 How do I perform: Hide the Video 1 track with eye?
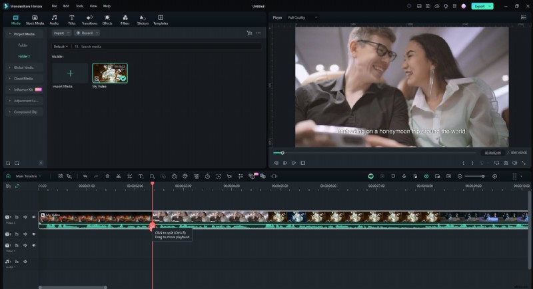pos(34,246)
